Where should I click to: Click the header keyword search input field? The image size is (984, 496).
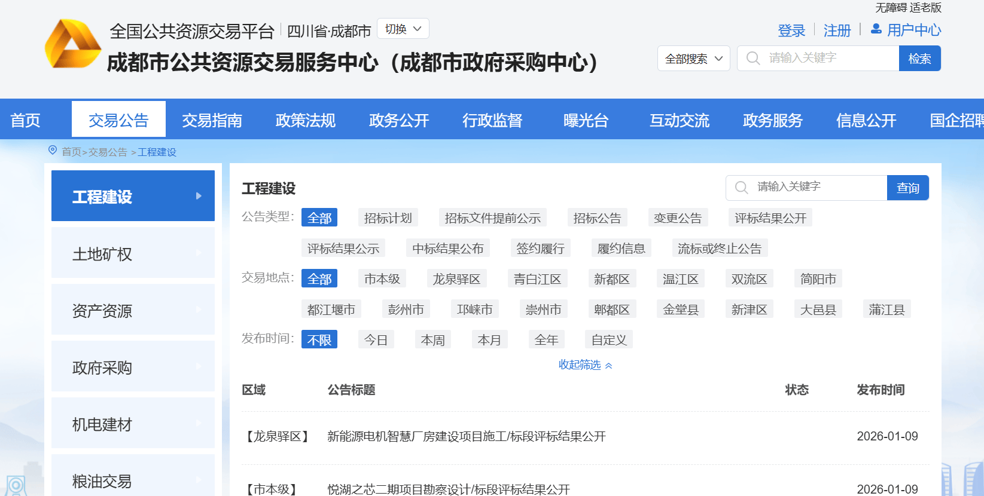point(830,59)
